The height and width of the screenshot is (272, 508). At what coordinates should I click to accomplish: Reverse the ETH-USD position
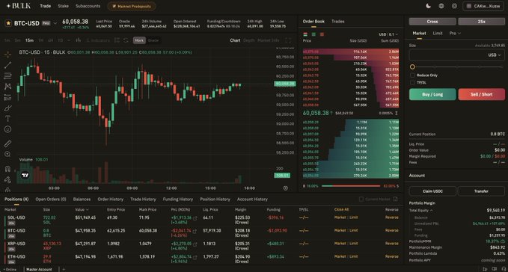click(x=392, y=256)
